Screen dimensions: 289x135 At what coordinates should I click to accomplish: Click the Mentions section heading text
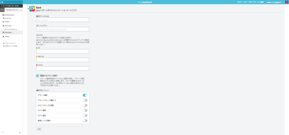(40, 35)
